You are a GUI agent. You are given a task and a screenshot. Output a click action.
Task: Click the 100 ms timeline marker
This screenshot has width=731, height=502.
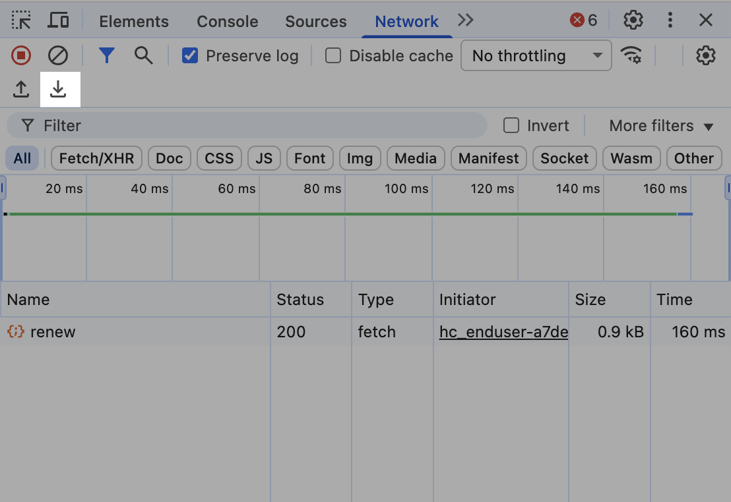tap(406, 188)
